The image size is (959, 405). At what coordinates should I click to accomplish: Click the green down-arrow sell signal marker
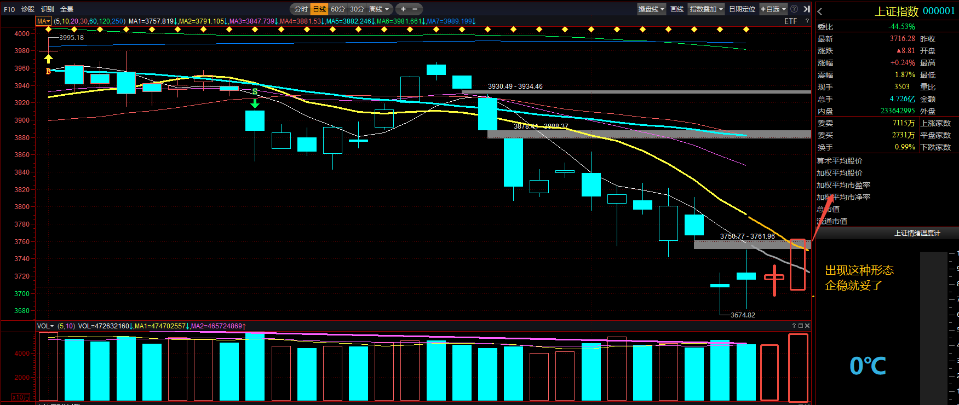click(x=255, y=103)
